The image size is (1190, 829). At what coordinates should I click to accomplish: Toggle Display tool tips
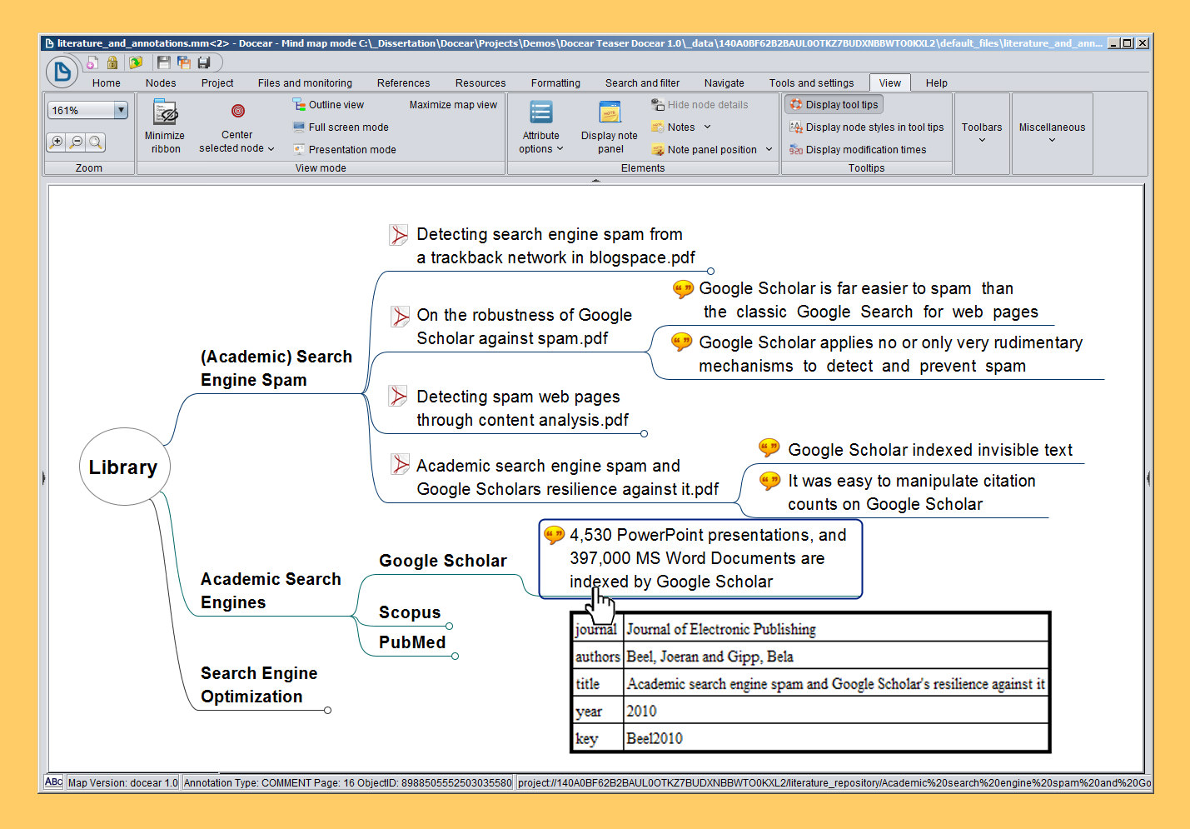point(833,105)
